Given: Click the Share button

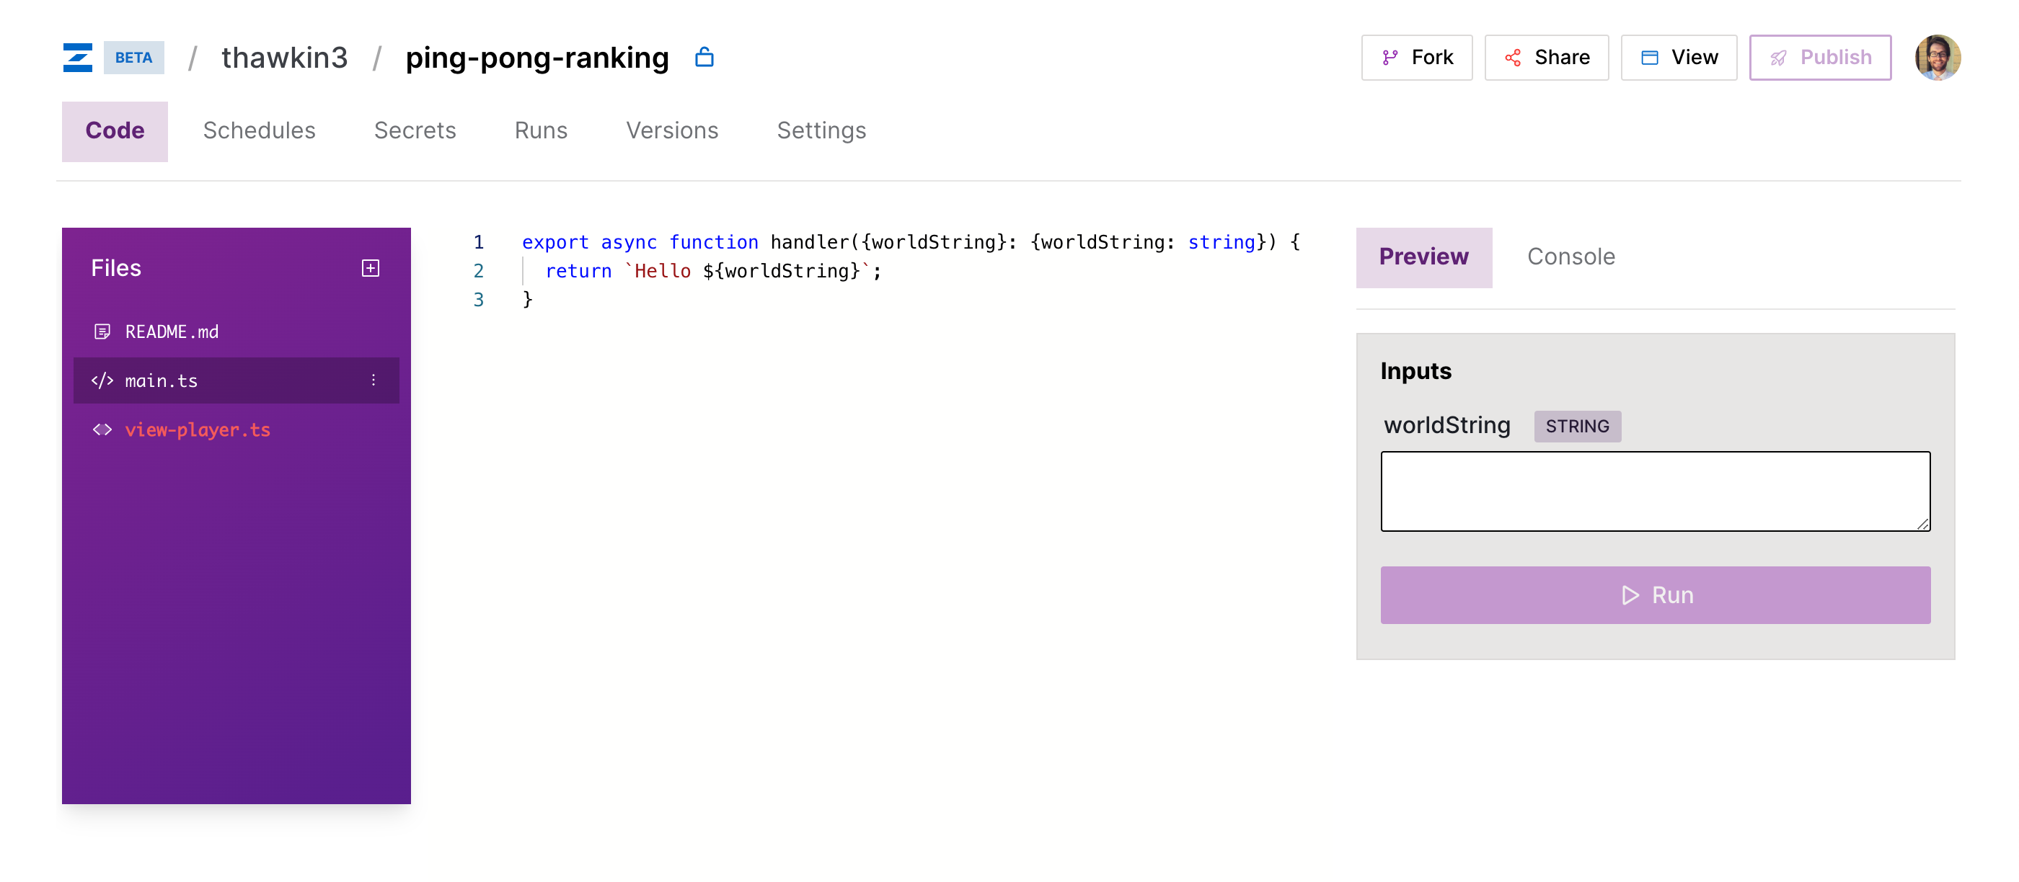Looking at the screenshot, I should tap(1545, 57).
